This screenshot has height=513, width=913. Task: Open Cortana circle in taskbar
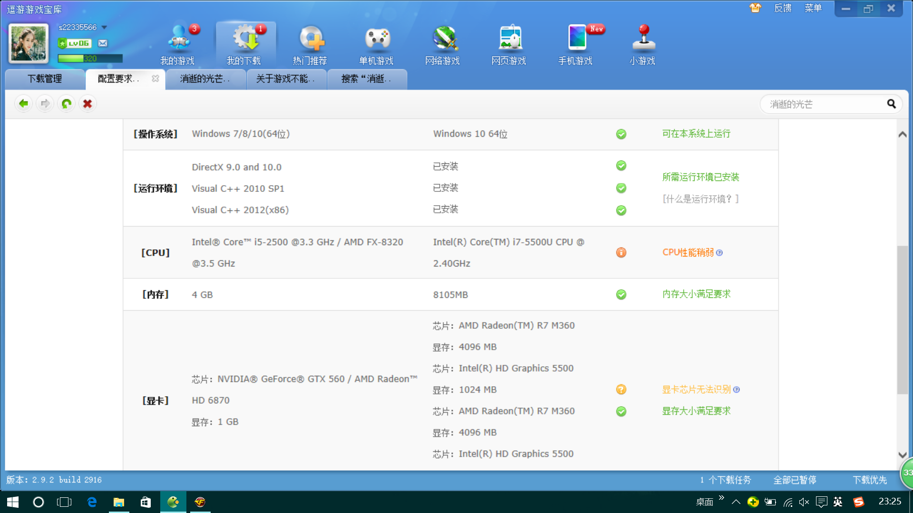point(39,502)
